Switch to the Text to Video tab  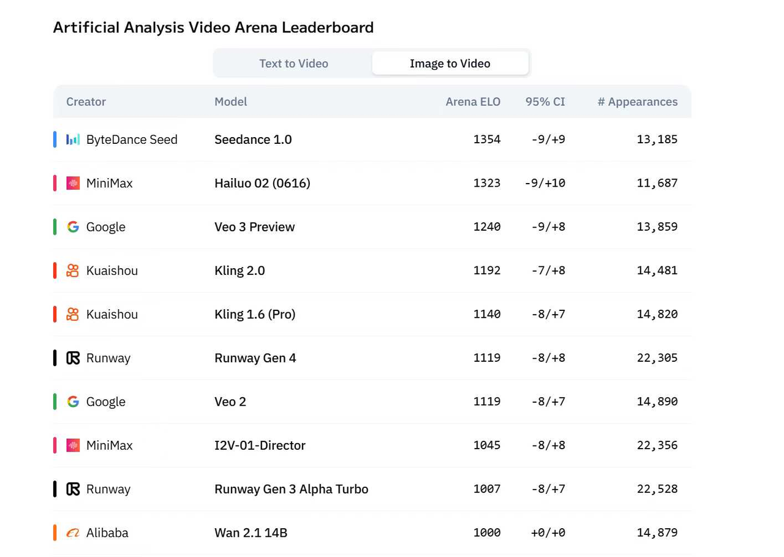(x=293, y=64)
